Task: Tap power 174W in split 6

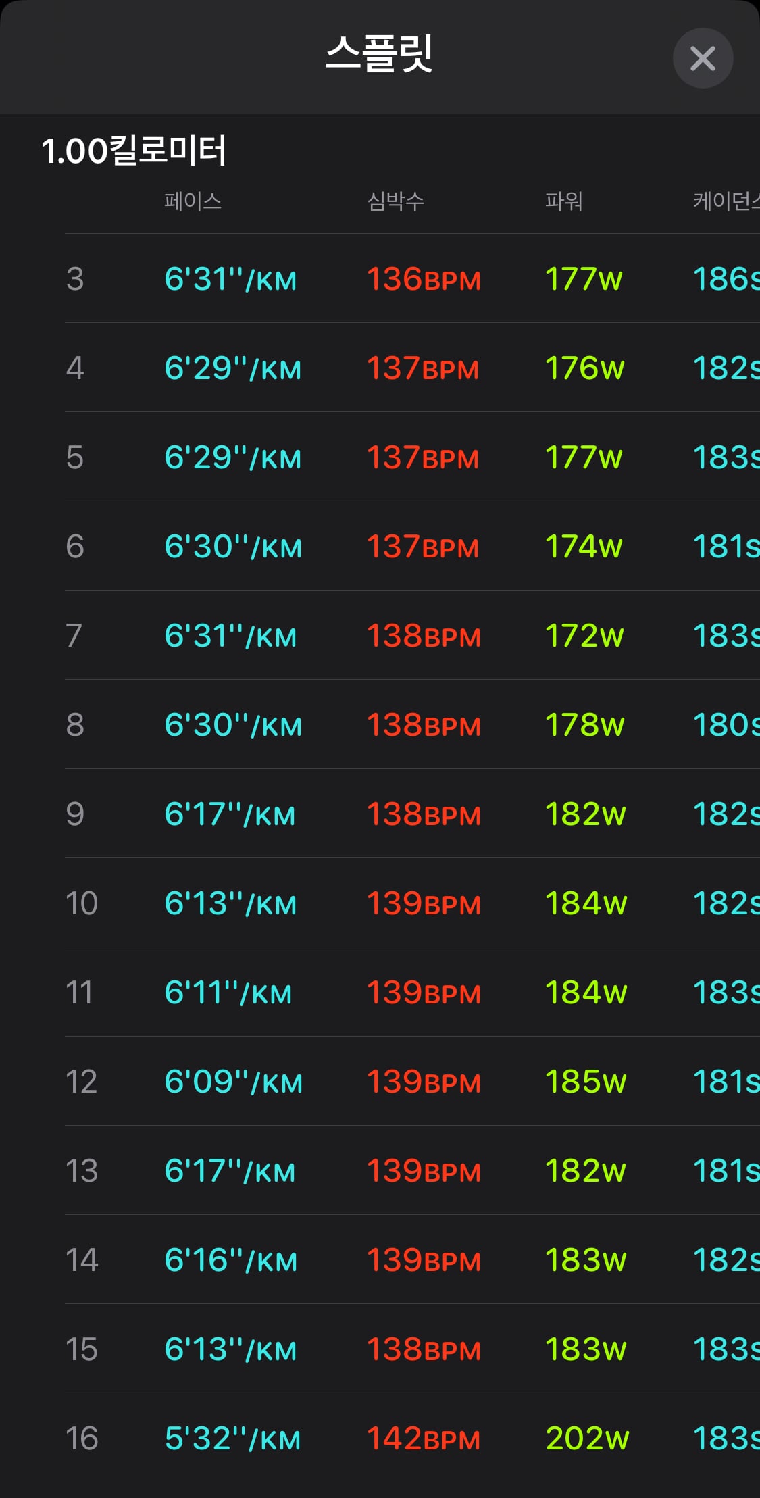Action: [x=584, y=546]
